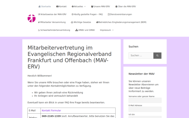Click the E-Mail table cell label
This screenshot has height=118, width=189.
point(32,110)
